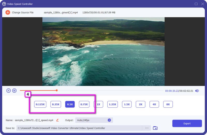Click the three-dots browse button for save path
The image size is (207, 135).
(147, 128)
